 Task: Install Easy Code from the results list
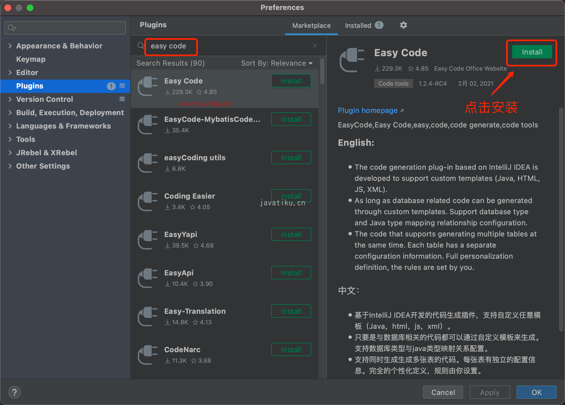pyautogui.click(x=291, y=81)
